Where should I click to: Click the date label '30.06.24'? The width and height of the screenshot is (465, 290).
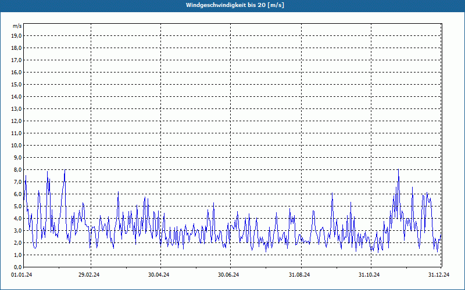(228, 275)
